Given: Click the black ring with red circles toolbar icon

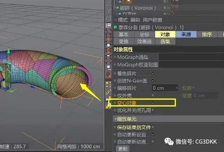Looking at the screenshot, I should point(108,75).
